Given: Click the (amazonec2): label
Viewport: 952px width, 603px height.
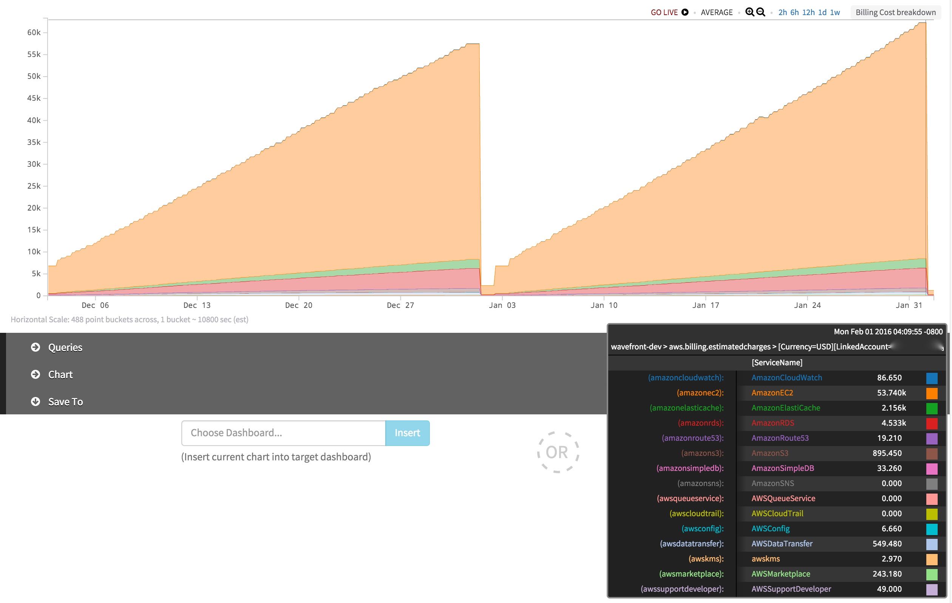Looking at the screenshot, I should coord(700,392).
